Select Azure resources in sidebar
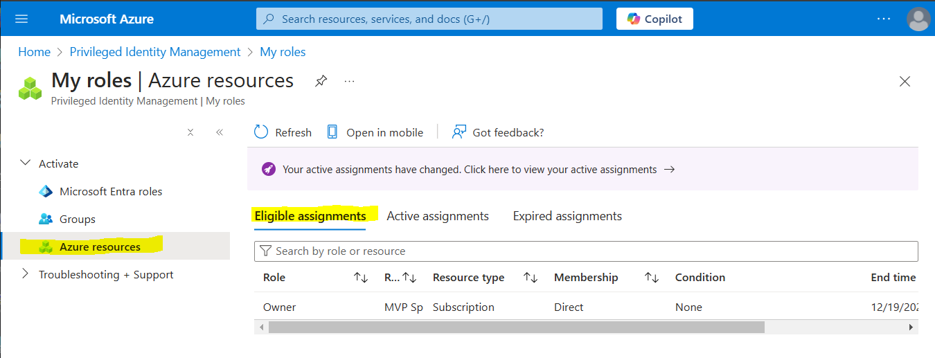The height and width of the screenshot is (358, 935). 115,247
